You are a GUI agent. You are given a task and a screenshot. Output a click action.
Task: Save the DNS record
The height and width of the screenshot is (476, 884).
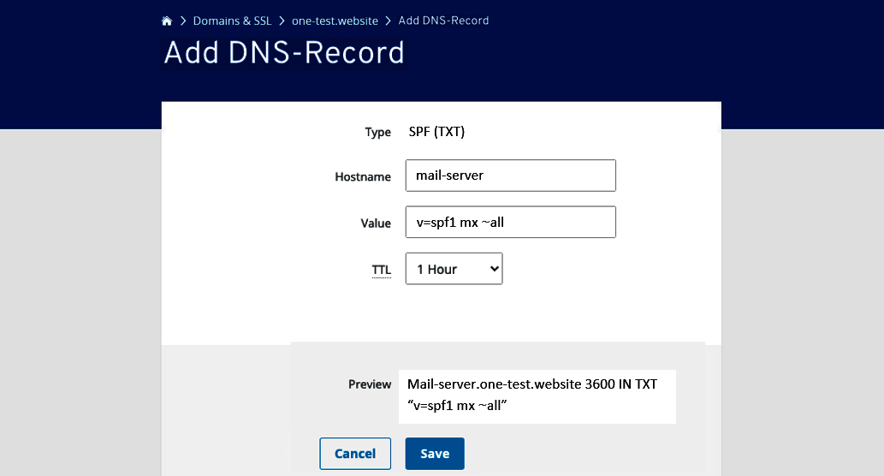(435, 454)
